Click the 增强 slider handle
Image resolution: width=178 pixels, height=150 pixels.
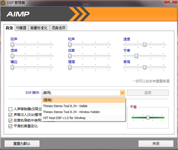click(x=70, y=67)
